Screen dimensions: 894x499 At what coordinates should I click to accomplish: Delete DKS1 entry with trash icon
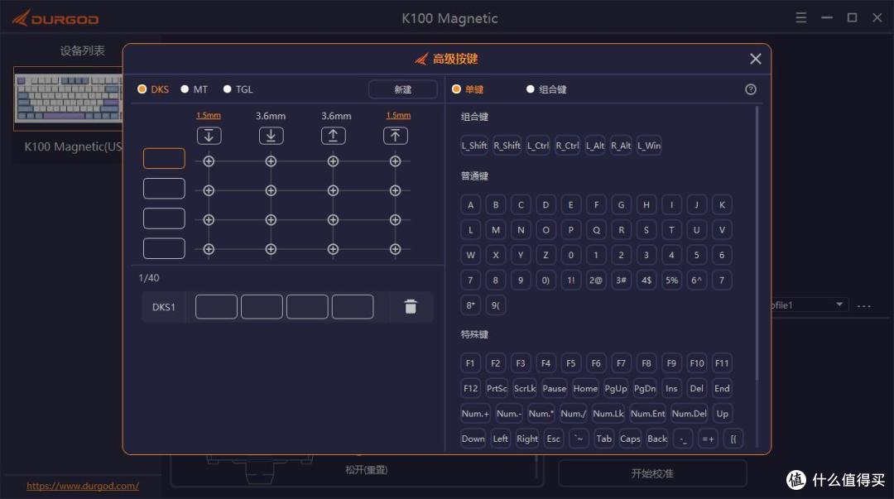point(411,307)
